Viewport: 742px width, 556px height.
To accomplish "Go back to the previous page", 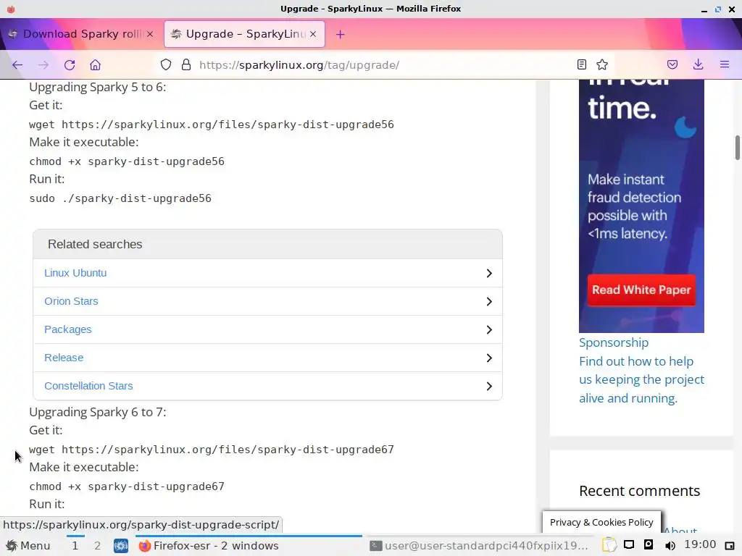I will [17, 64].
